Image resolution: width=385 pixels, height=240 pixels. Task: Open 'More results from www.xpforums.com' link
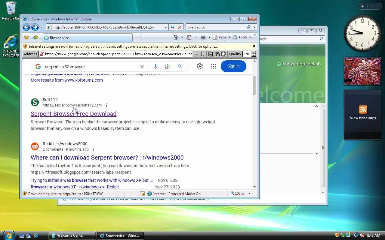(x=67, y=80)
